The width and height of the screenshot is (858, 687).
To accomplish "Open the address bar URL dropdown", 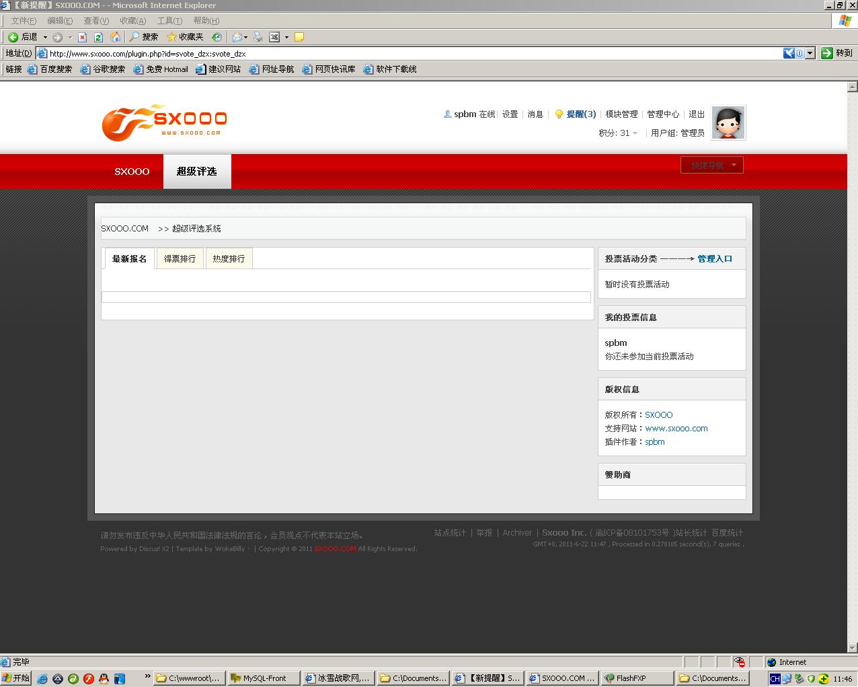I will pos(810,53).
